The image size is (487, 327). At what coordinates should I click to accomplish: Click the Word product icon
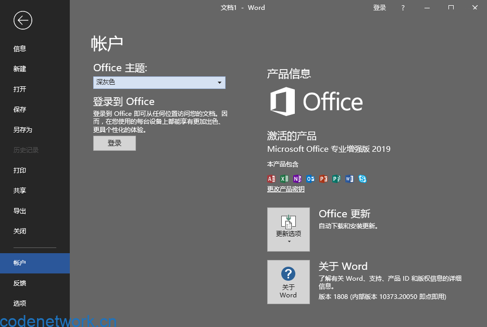tap(349, 179)
